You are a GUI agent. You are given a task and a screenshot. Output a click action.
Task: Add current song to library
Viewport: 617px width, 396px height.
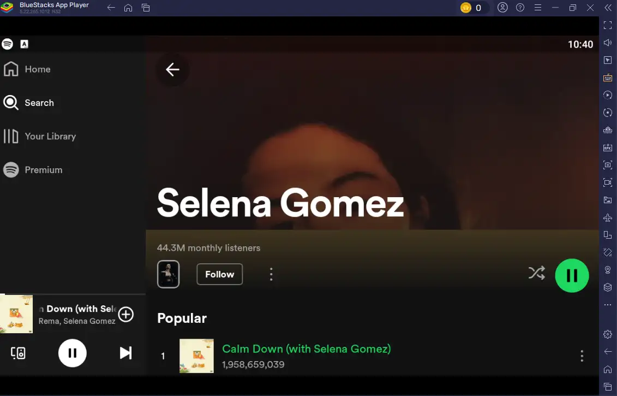126,315
